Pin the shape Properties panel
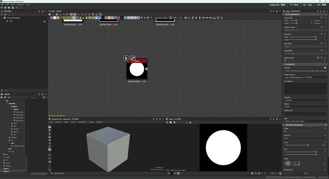The width and height of the screenshot is (329, 179). click(317, 11)
